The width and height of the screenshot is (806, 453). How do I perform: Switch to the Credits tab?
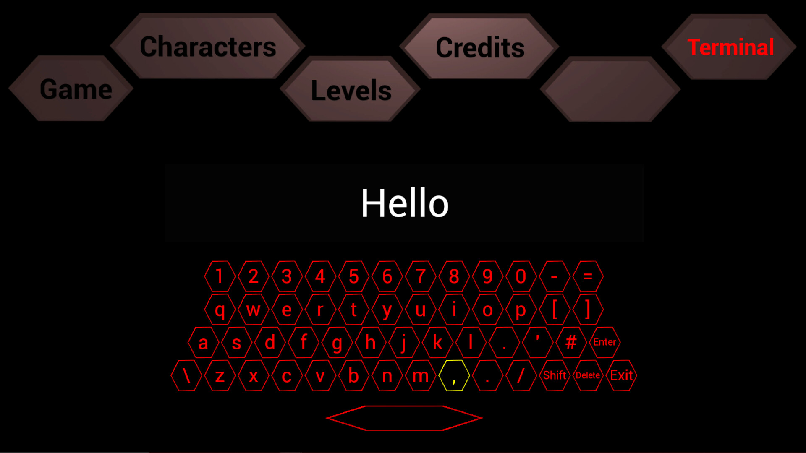pyautogui.click(x=480, y=47)
